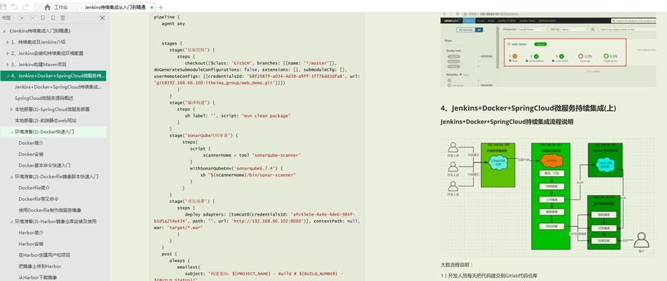This screenshot has width=667, height=281.
Task: Select highlighted bookmark 4、Jenkins+Docker+SpringCloud微服务持
Action: (x=53, y=76)
